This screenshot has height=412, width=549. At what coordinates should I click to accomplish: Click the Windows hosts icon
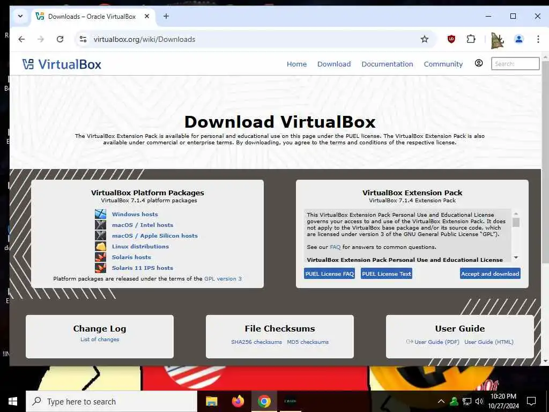(100, 214)
